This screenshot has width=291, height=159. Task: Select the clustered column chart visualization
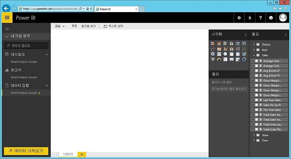point(232,43)
